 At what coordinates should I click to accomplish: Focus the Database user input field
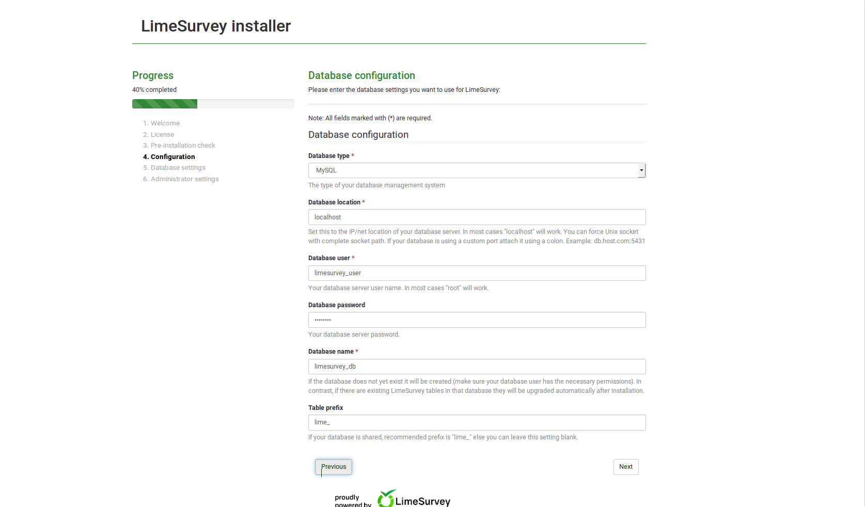pos(477,273)
